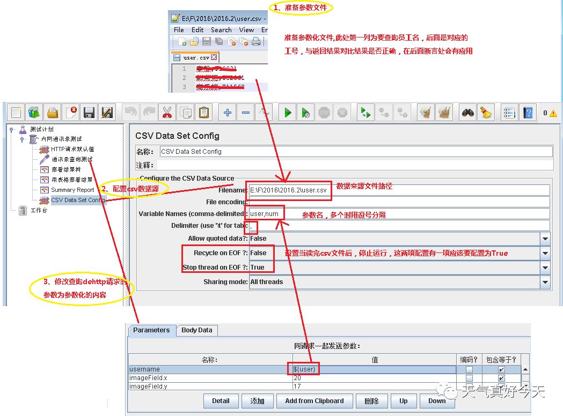Toggle the encode checkbox for imageField.x row

pyautogui.click(x=469, y=378)
